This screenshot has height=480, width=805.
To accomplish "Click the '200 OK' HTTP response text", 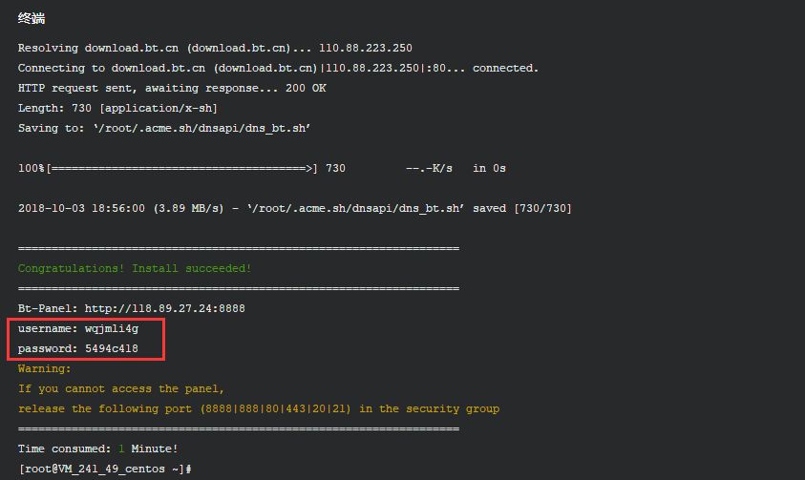I will click(306, 88).
